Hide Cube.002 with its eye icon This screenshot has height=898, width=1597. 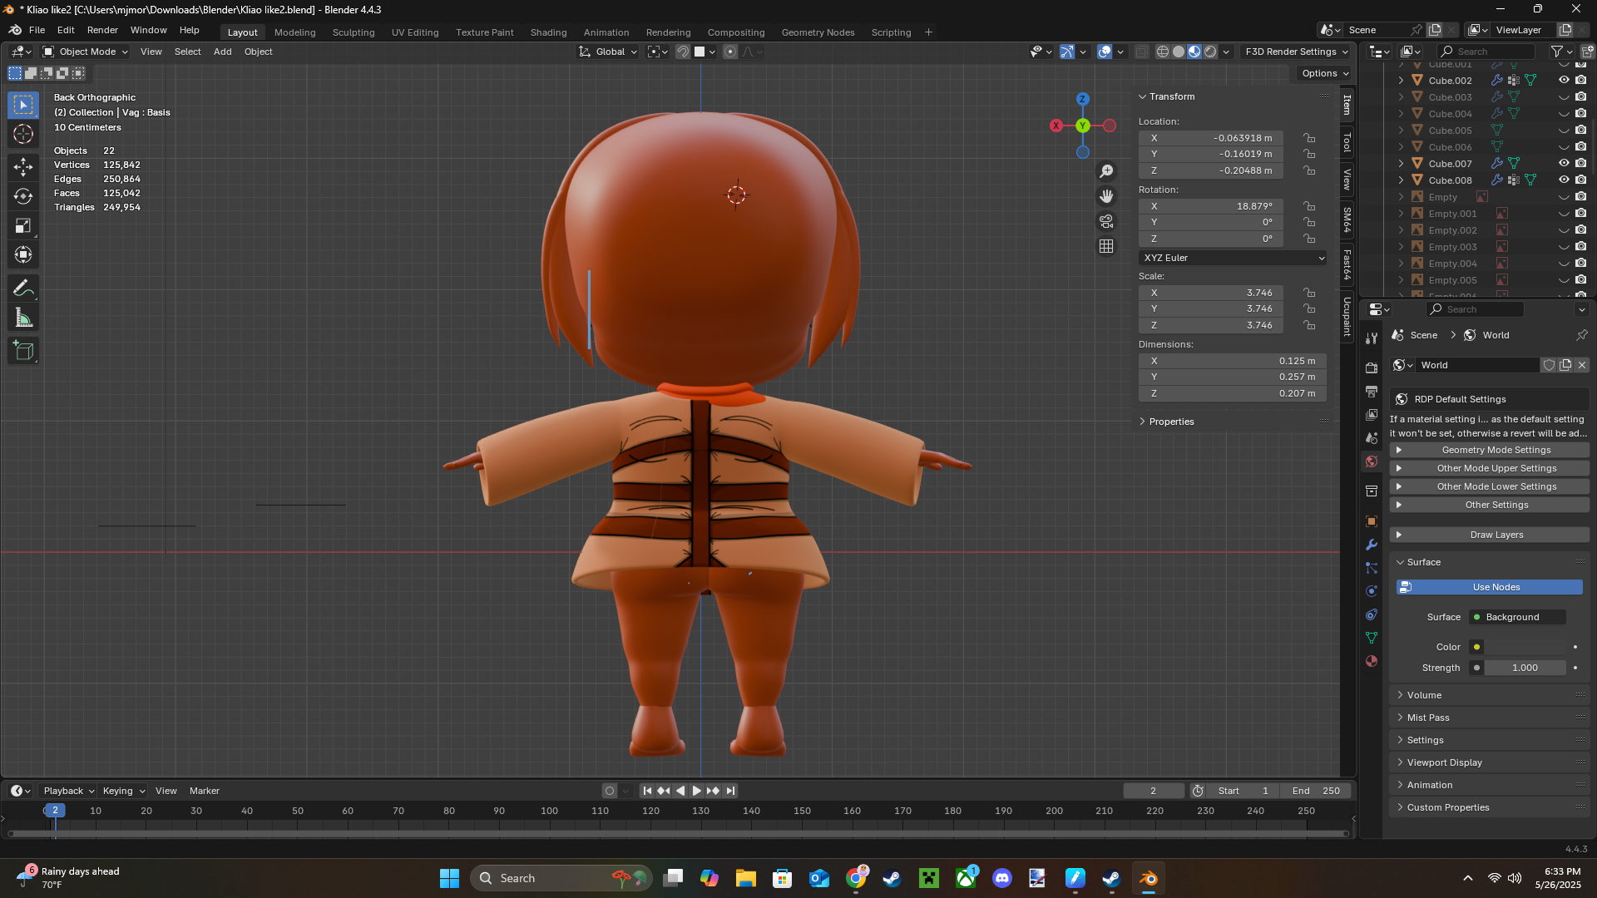click(1564, 81)
